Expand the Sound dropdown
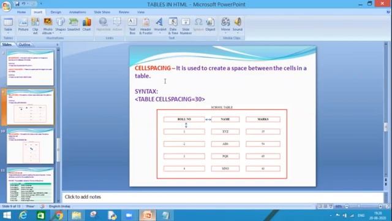This screenshot has height=221, width=392. (x=238, y=33)
